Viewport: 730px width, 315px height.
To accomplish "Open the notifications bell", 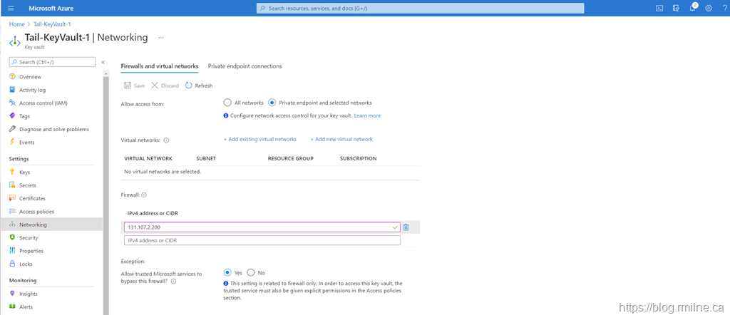I will pyautogui.click(x=691, y=8).
